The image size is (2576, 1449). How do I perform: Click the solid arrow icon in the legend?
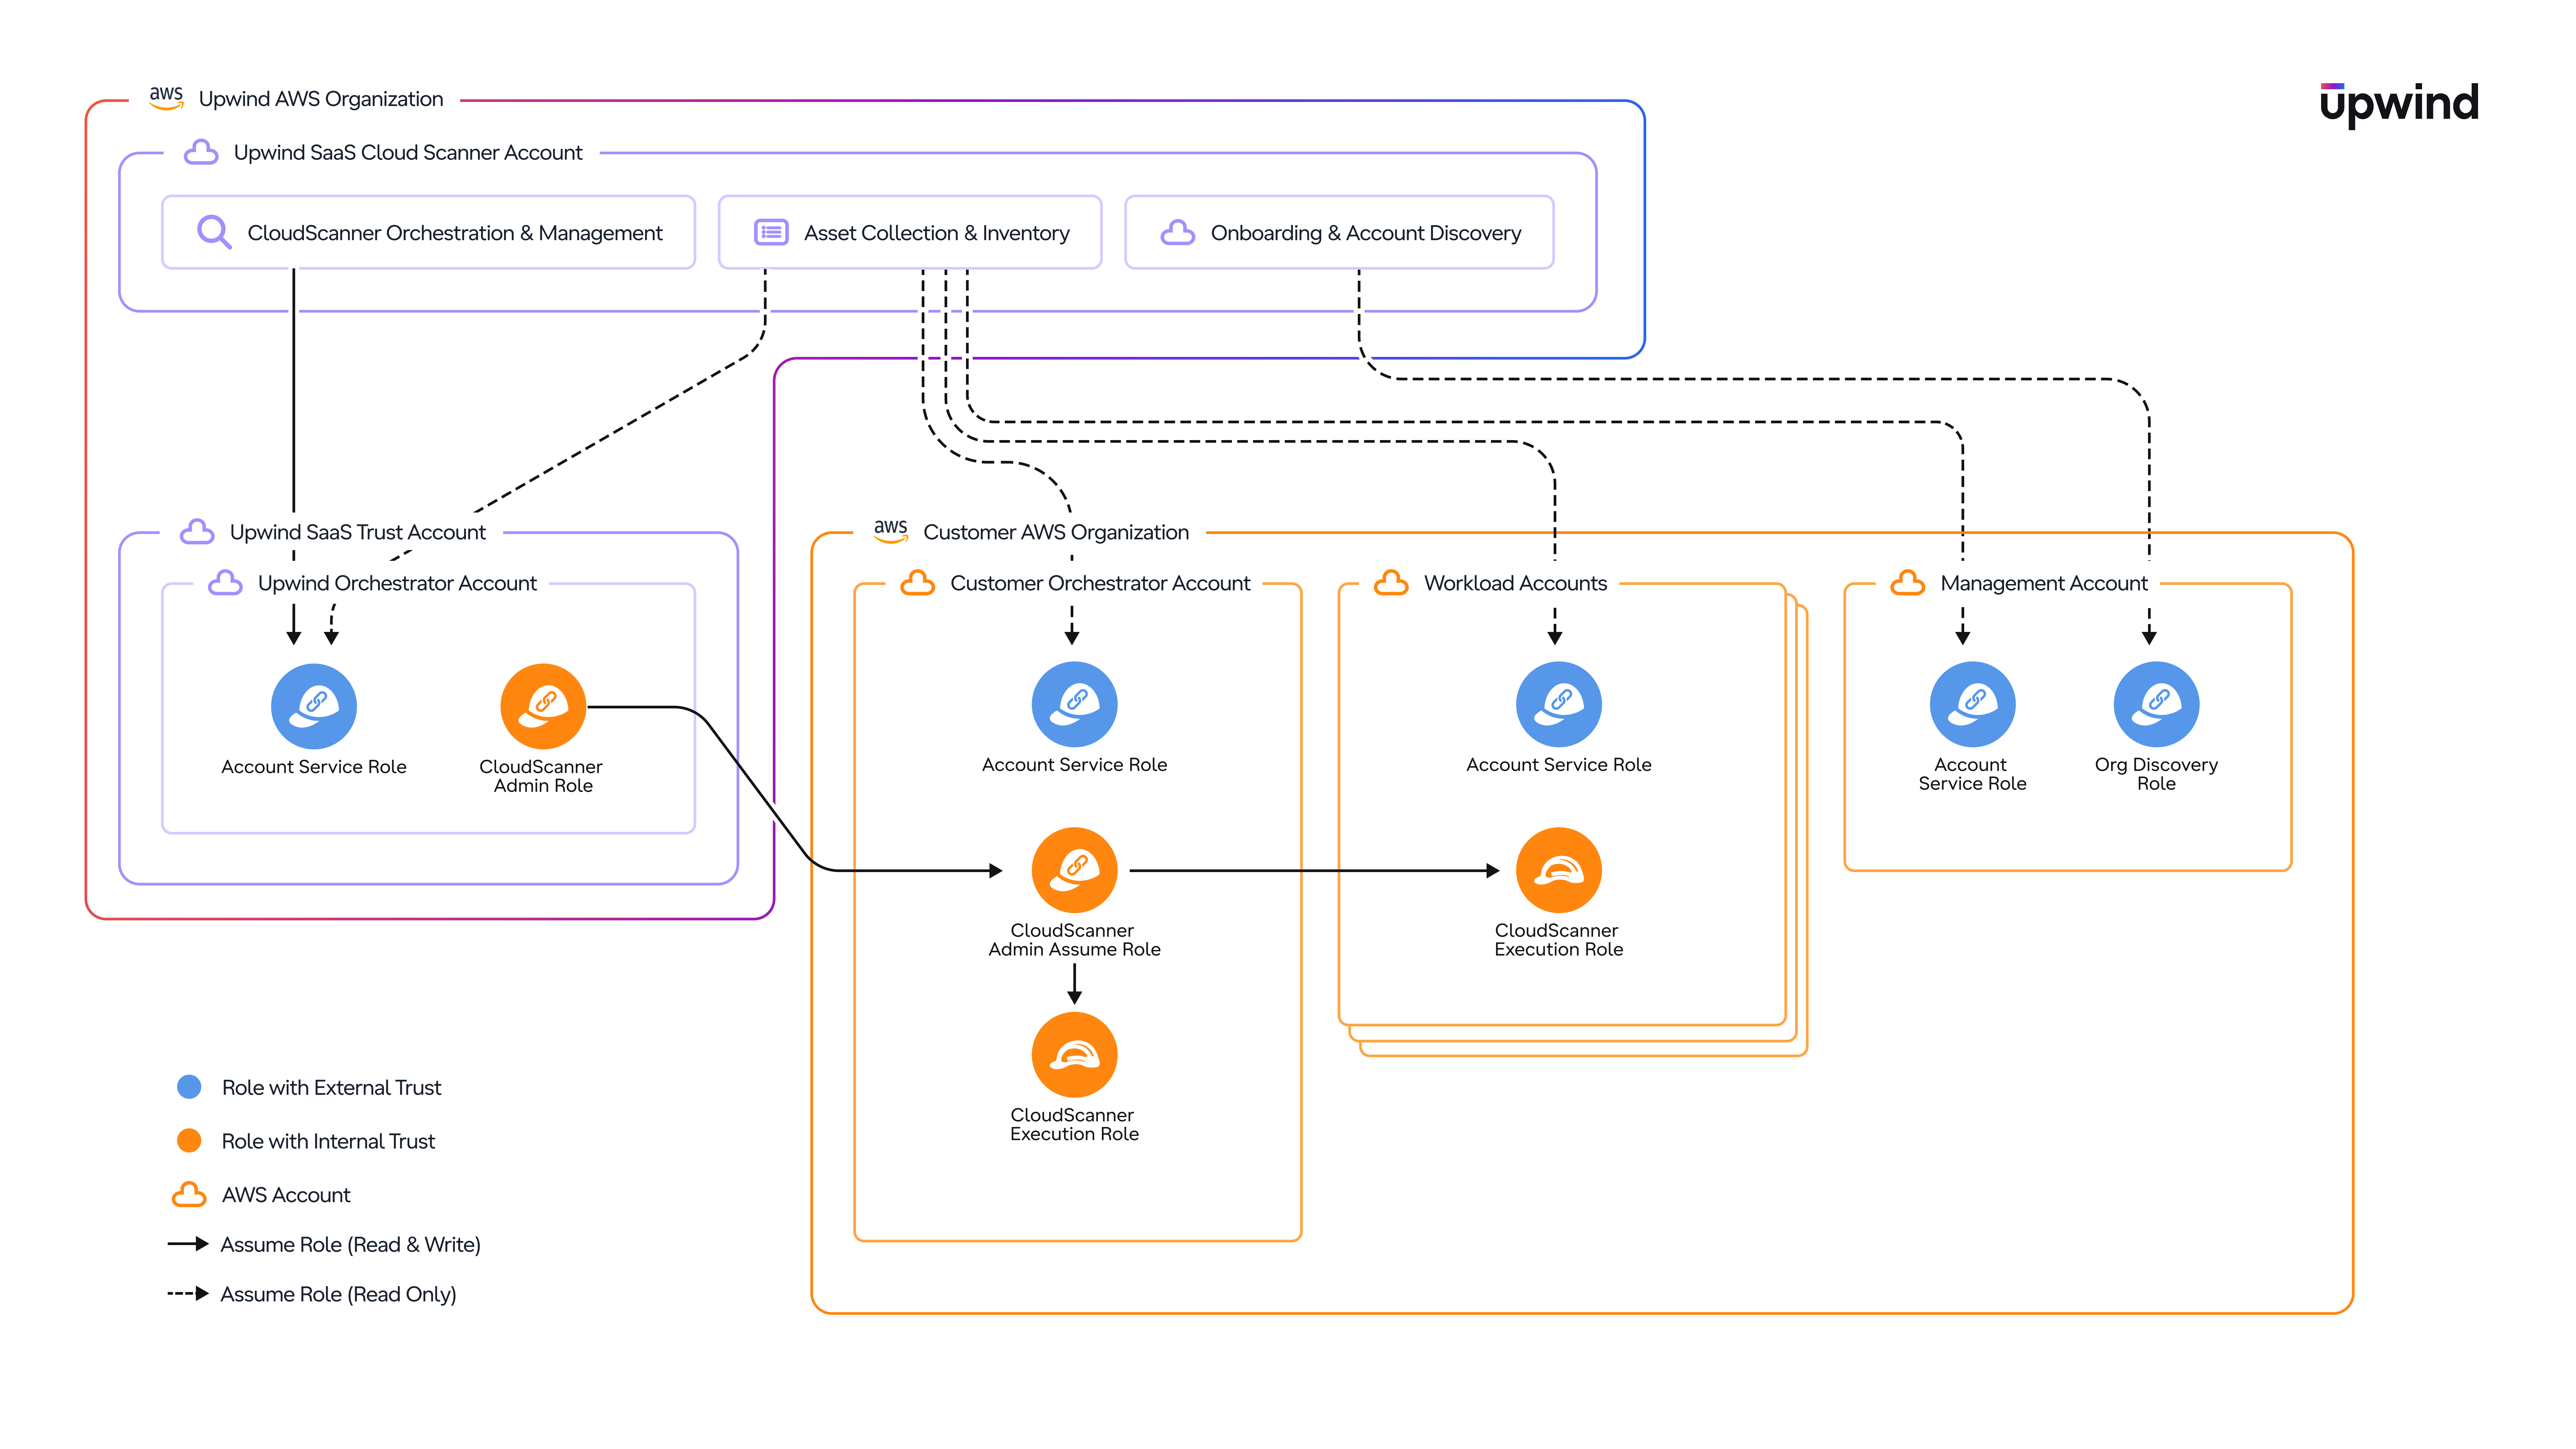(x=188, y=1244)
